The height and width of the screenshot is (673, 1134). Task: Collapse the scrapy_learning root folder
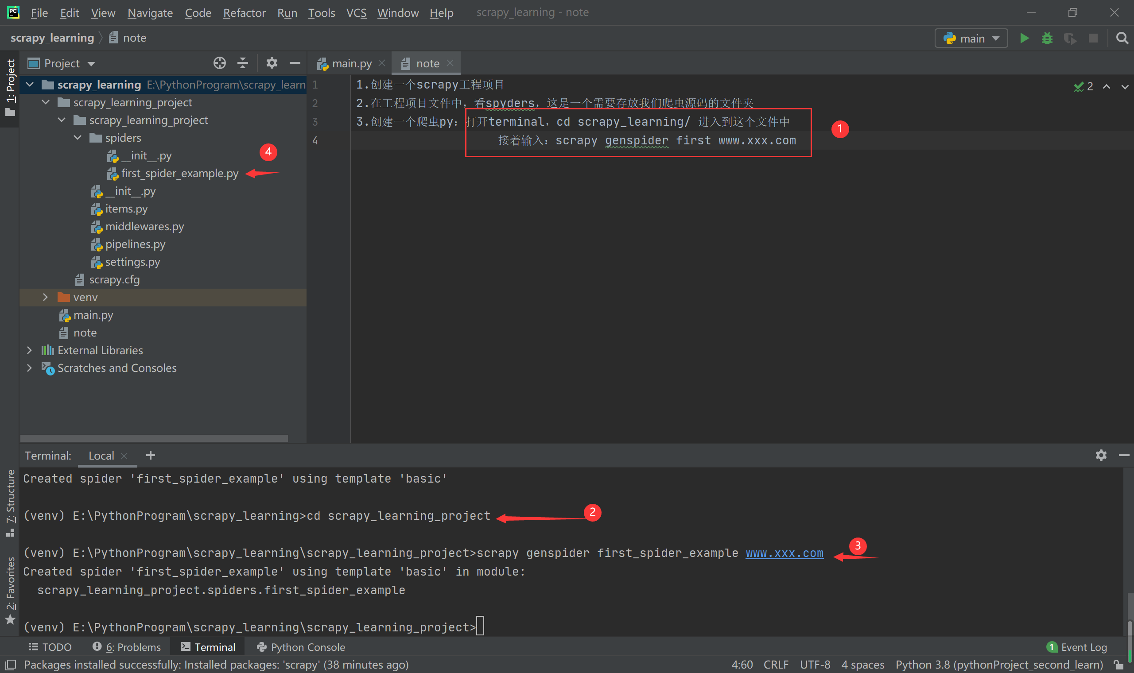pyautogui.click(x=30, y=85)
